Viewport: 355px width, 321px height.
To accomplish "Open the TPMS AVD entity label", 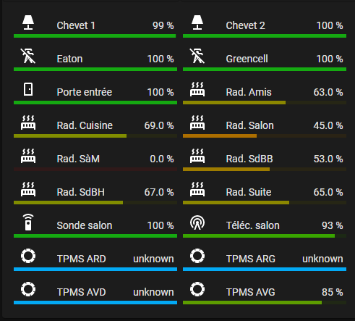I will click(x=82, y=292).
